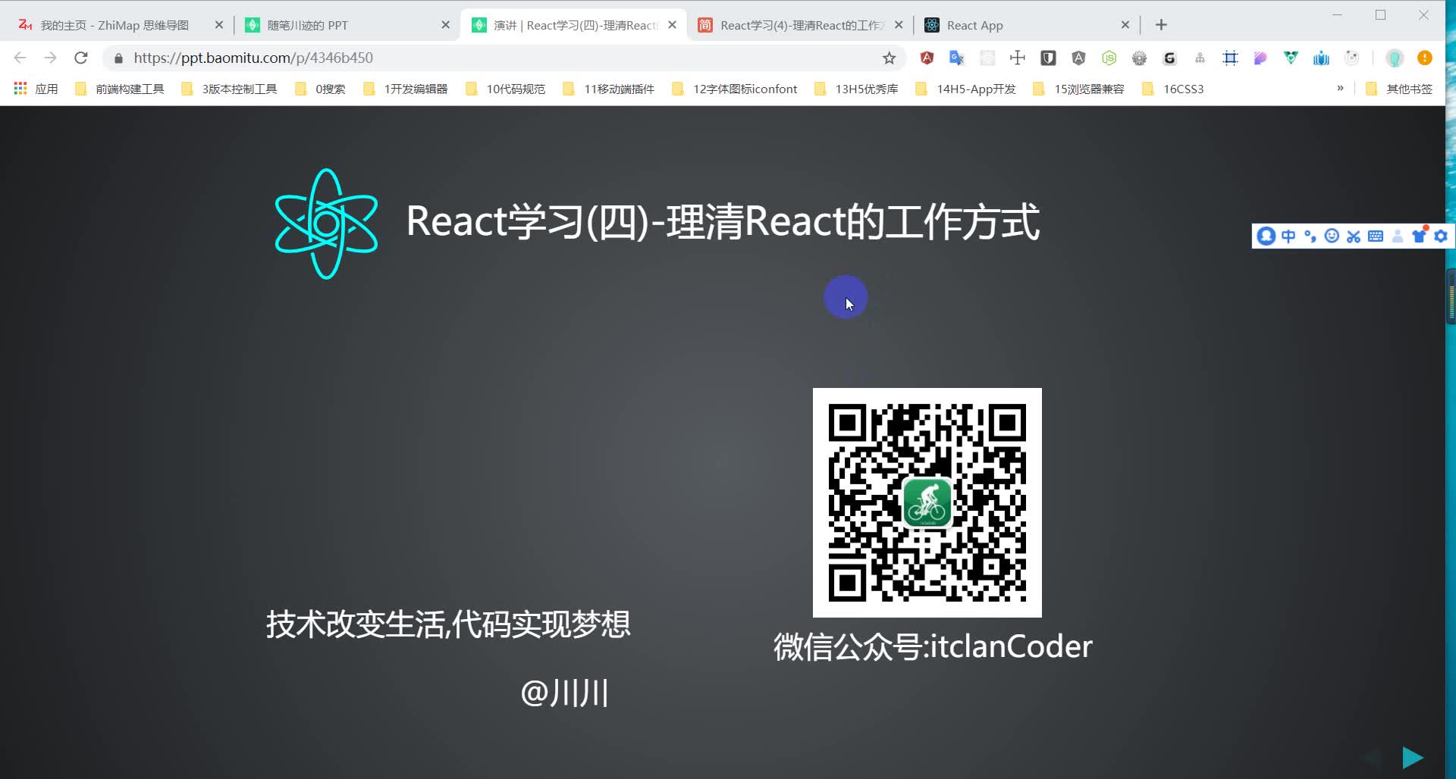
Task: Switch to the ZhiMap 思维导图 tab
Action: pyautogui.click(x=114, y=25)
